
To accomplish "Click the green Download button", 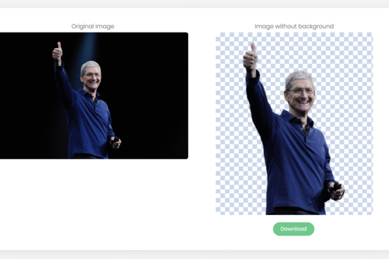I will 294,229.
